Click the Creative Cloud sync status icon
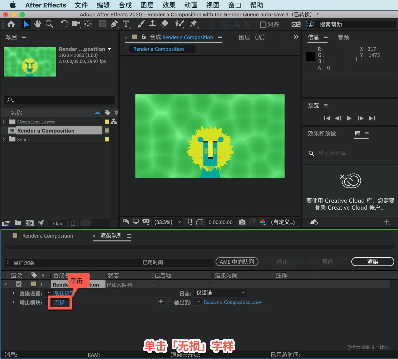The height and width of the screenshot is (359, 398). pyautogui.click(x=314, y=222)
